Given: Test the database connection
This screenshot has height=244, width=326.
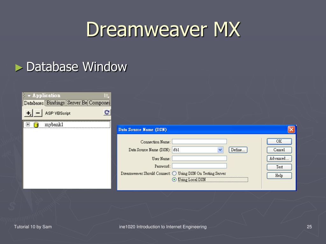Looking at the screenshot, I should coord(279,167).
